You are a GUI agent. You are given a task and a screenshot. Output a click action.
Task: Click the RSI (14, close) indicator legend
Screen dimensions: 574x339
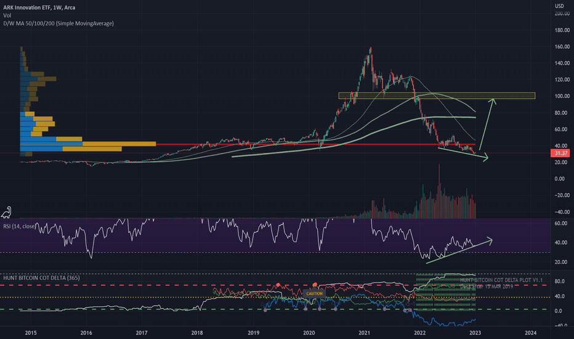20,226
